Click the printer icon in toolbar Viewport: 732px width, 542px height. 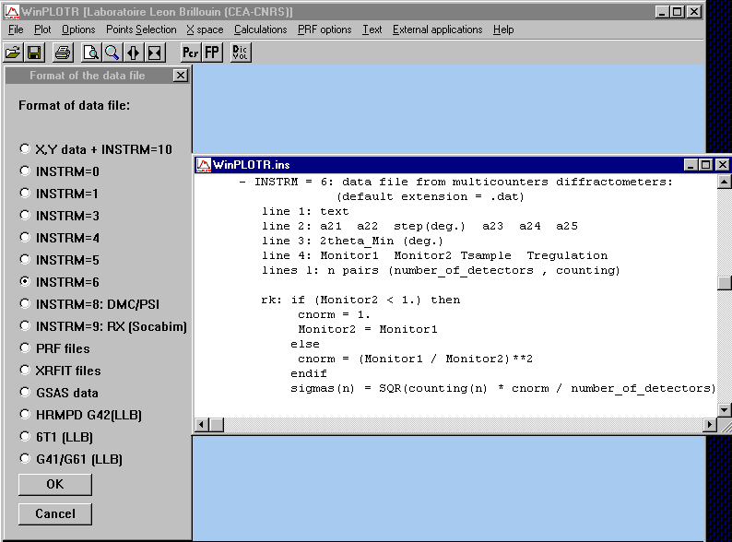click(62, 53)
